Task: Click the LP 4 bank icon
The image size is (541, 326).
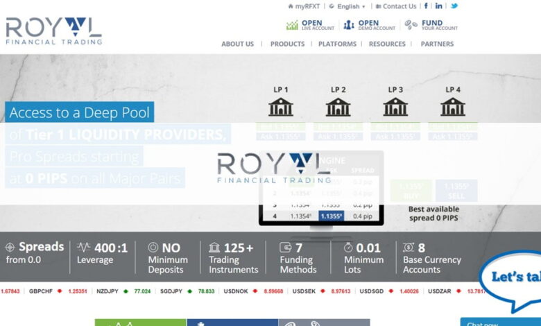Action: (453, 107)
